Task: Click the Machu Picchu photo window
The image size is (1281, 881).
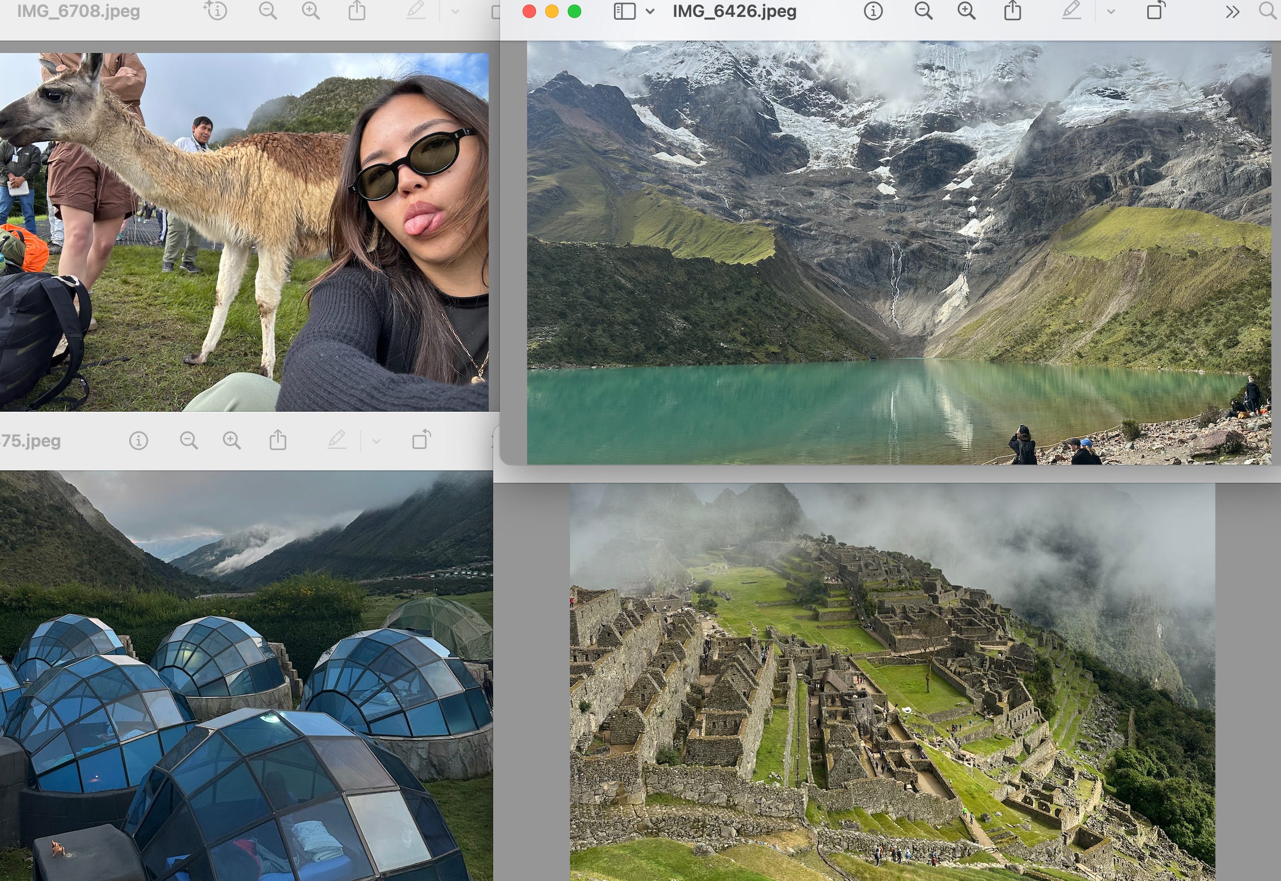Action: coord(892,677)
